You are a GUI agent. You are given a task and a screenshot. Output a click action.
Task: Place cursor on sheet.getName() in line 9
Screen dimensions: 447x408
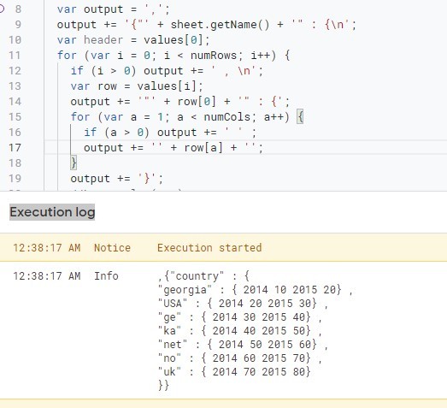(220, 25)
